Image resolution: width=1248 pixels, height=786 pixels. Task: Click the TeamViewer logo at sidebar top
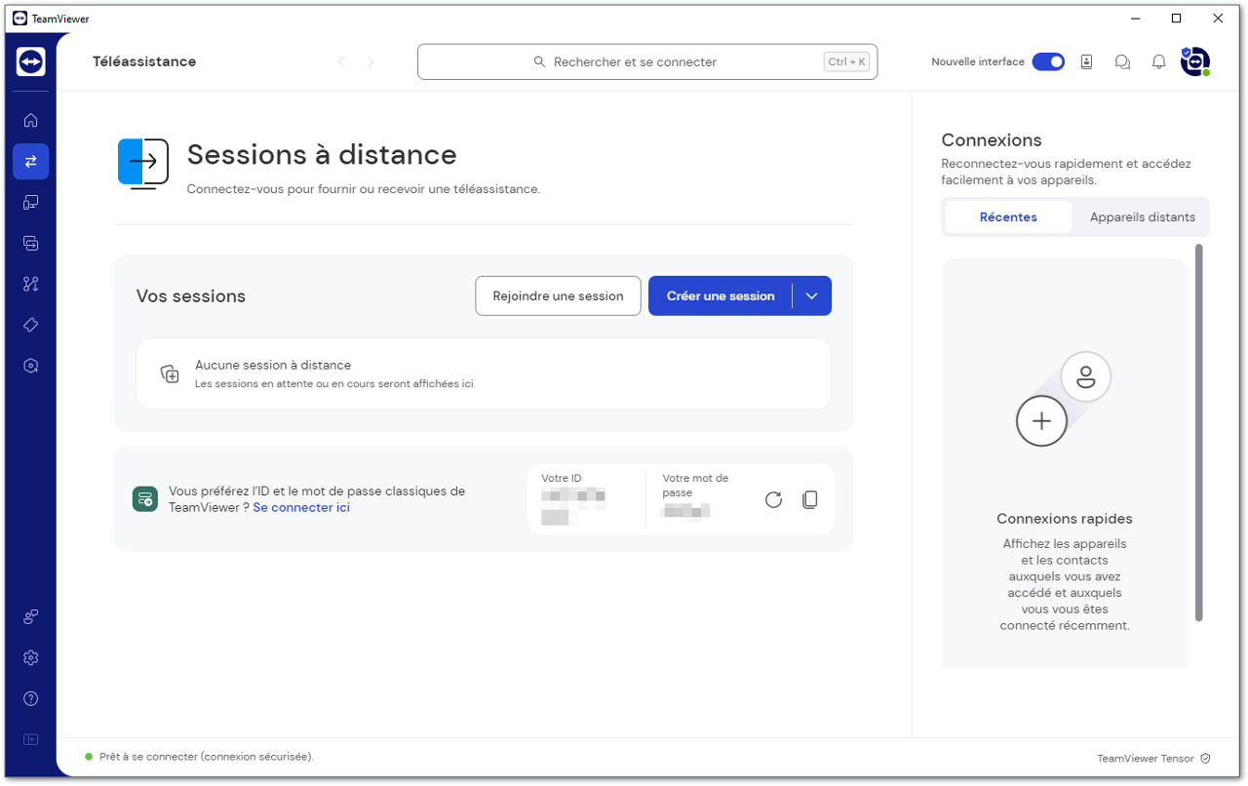(x=30, y=61)
